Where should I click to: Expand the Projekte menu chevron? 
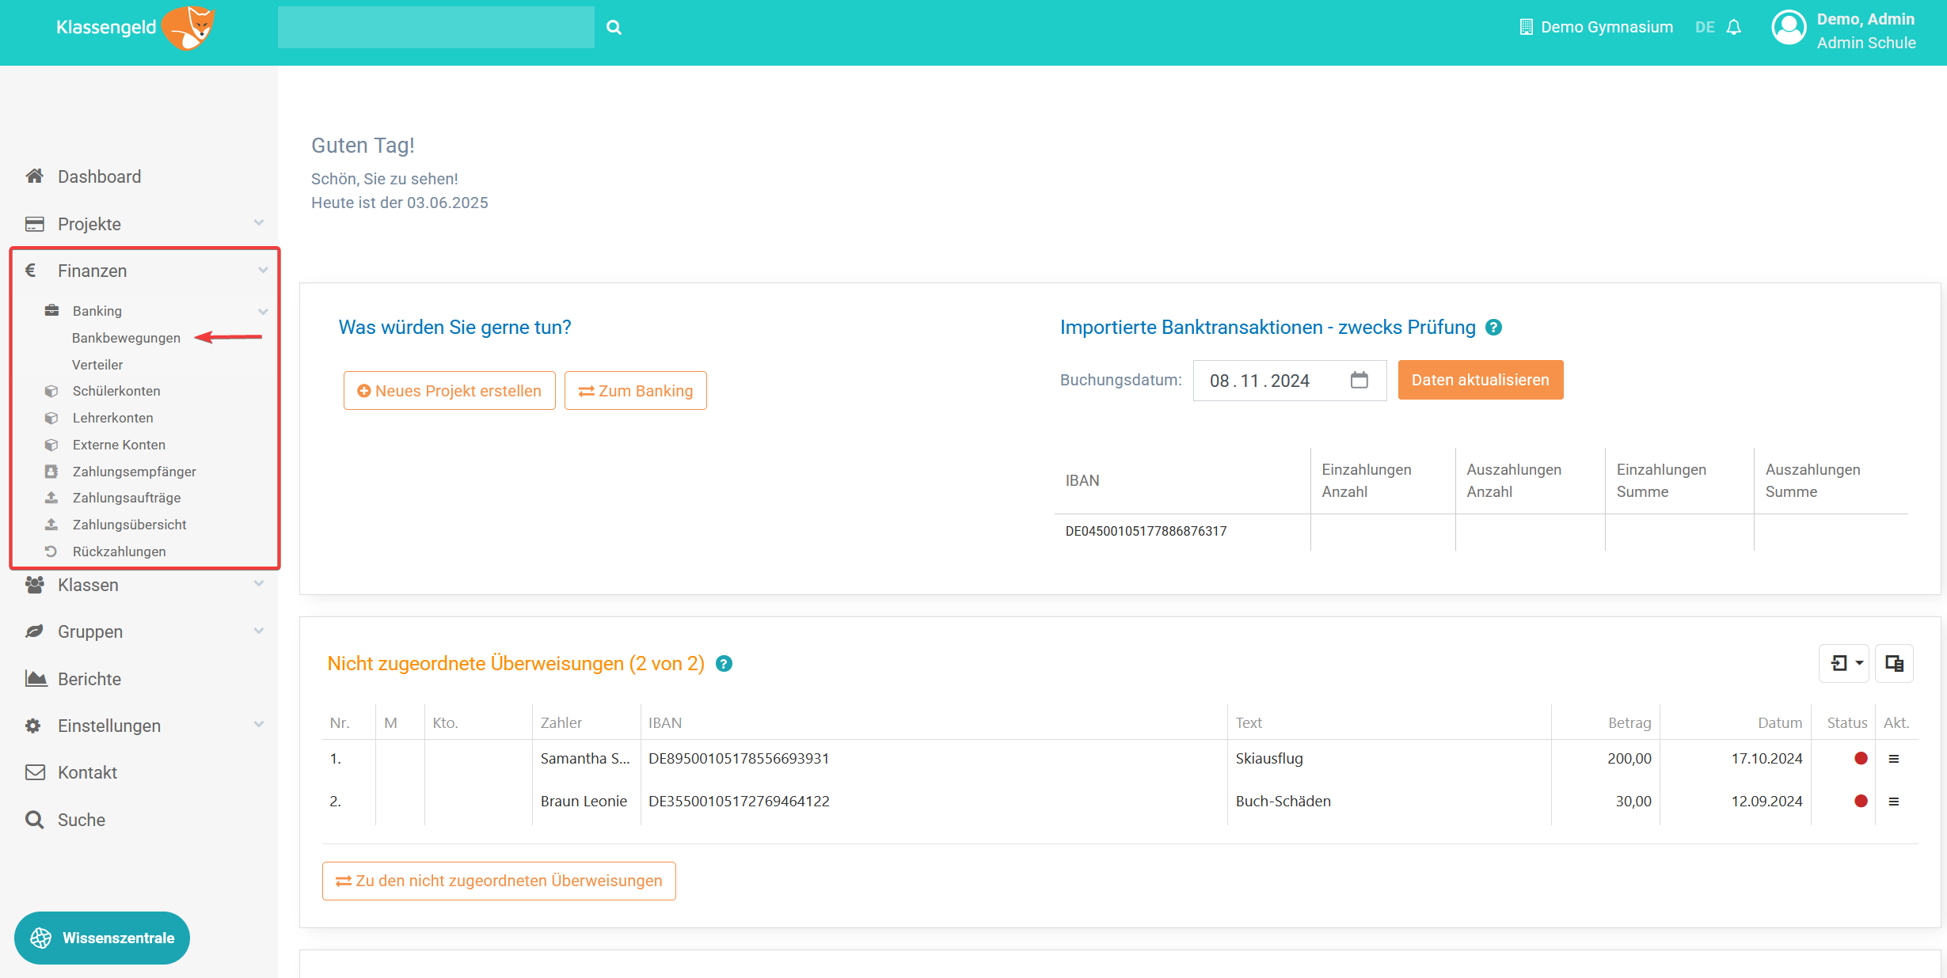coord(258,223)
